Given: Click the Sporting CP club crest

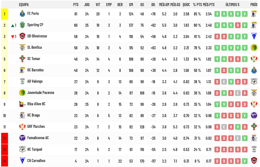Looking at the screenshot, I should (x=22, y=25).
